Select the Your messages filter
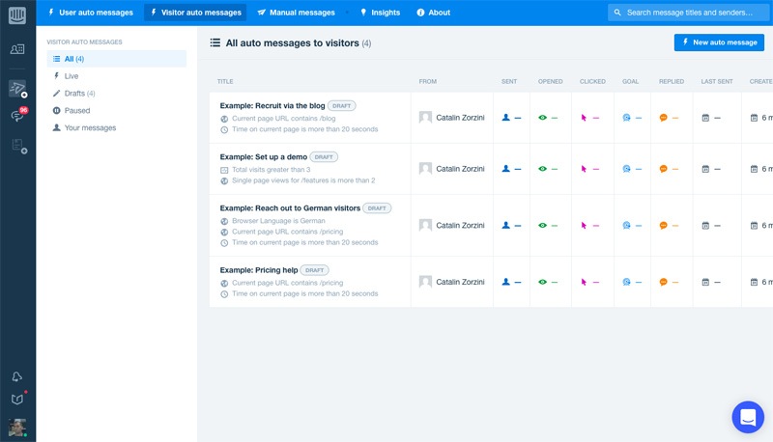 117,127
